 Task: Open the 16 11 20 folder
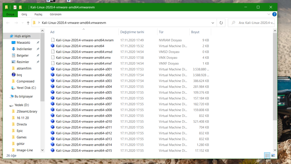pyautogui.click(x=23, y=118)
